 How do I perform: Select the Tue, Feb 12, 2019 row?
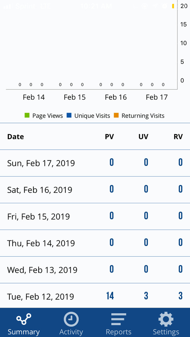pyautogui.click(x=95, y=296)
